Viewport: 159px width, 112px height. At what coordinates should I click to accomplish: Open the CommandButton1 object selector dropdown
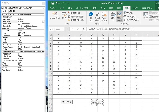[44, 8]
